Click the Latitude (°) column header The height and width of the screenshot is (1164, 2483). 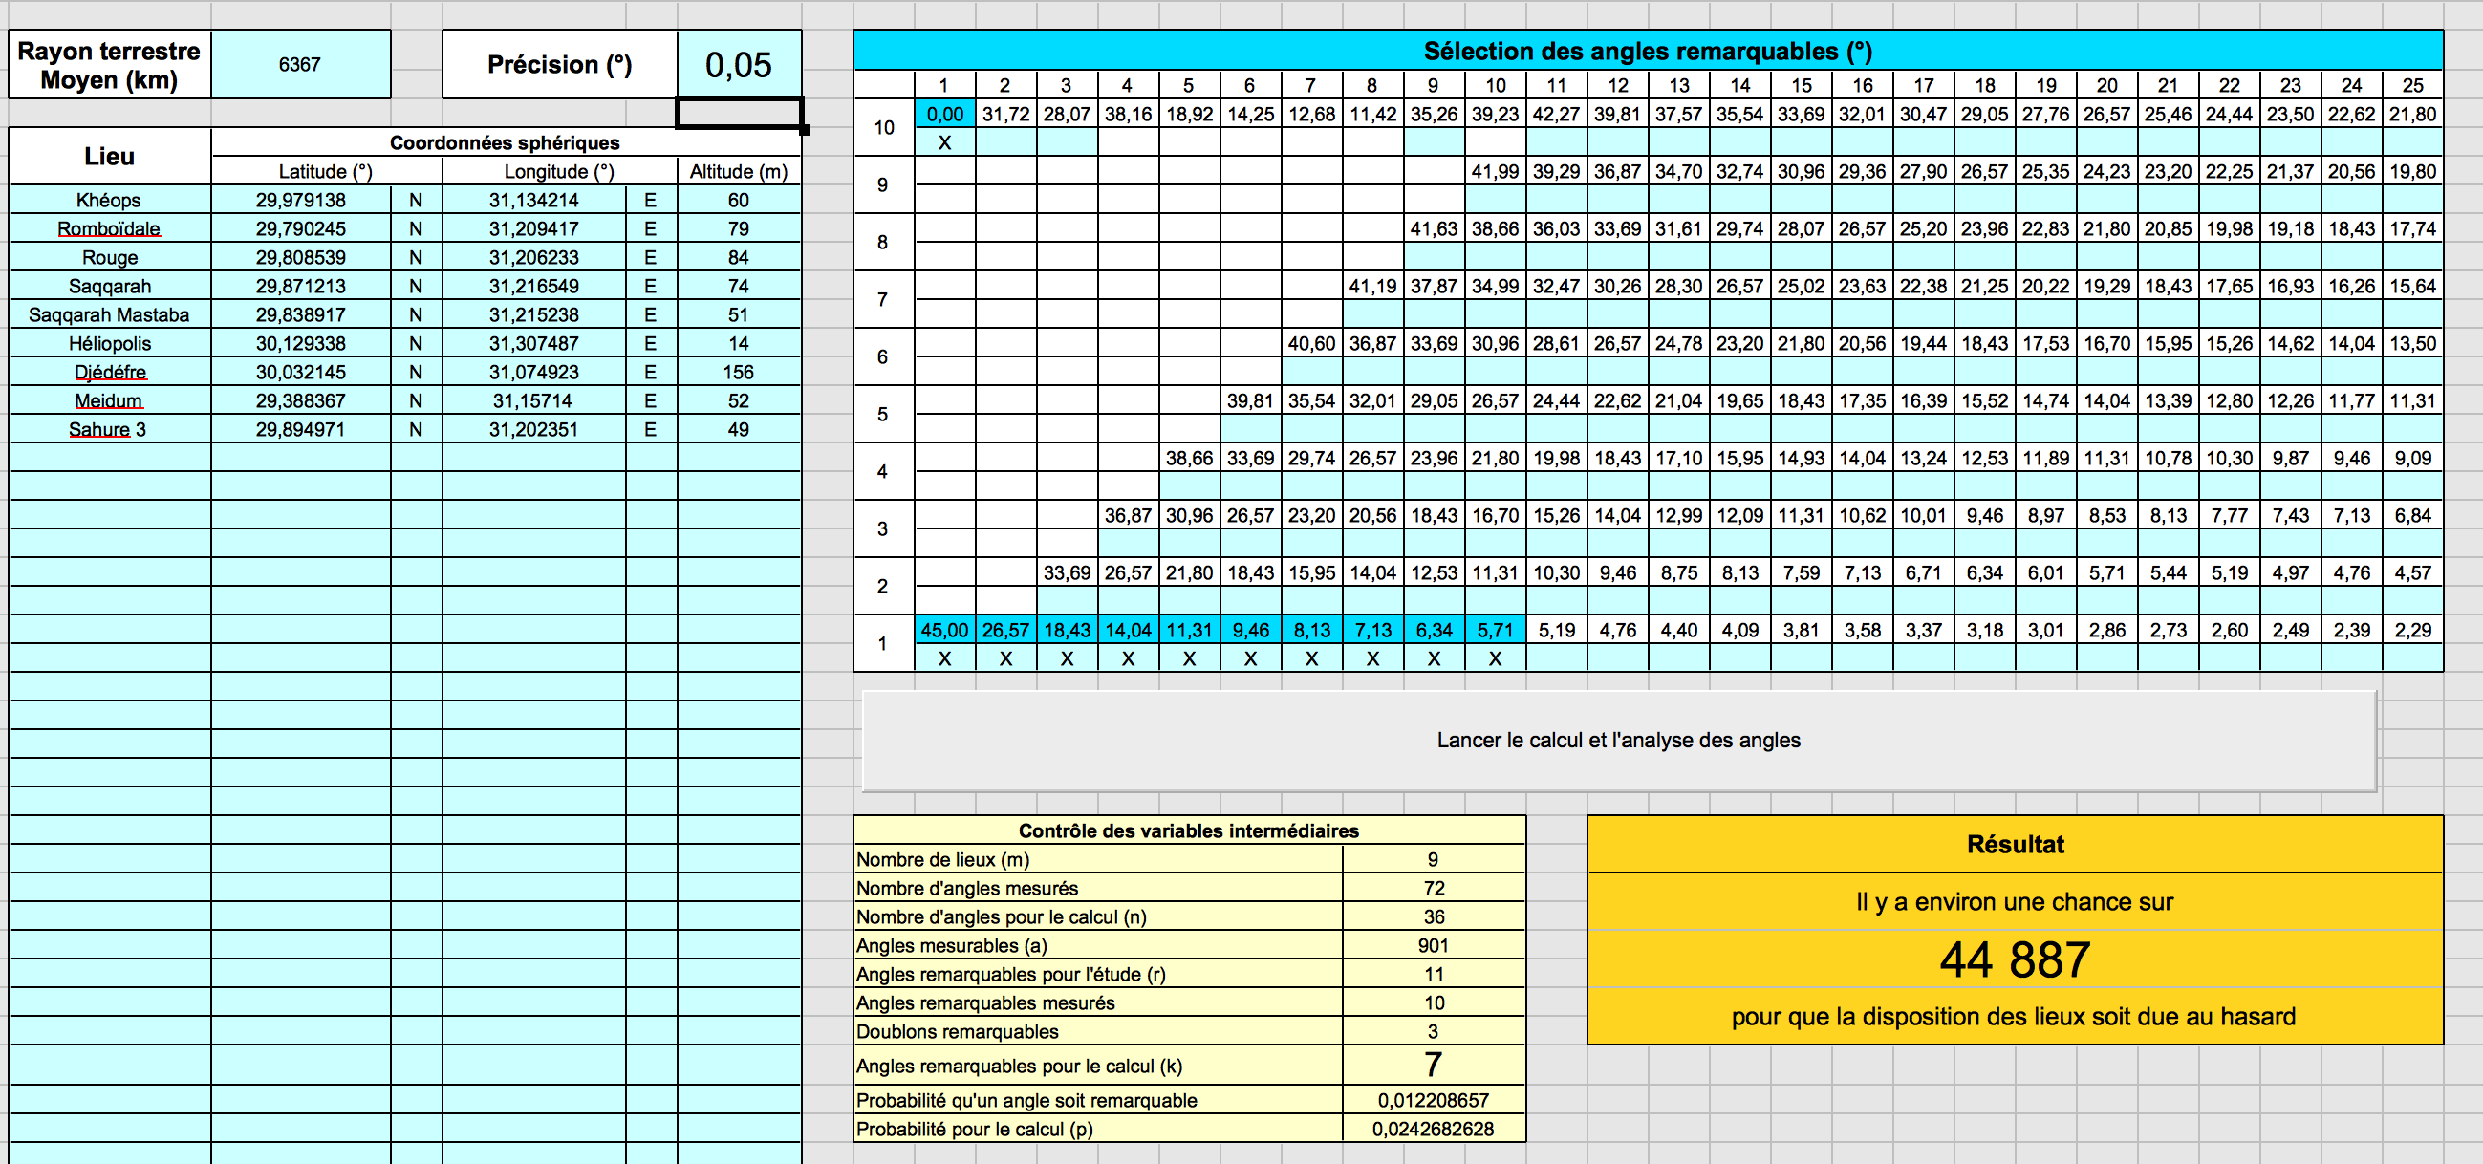point(326,171)
